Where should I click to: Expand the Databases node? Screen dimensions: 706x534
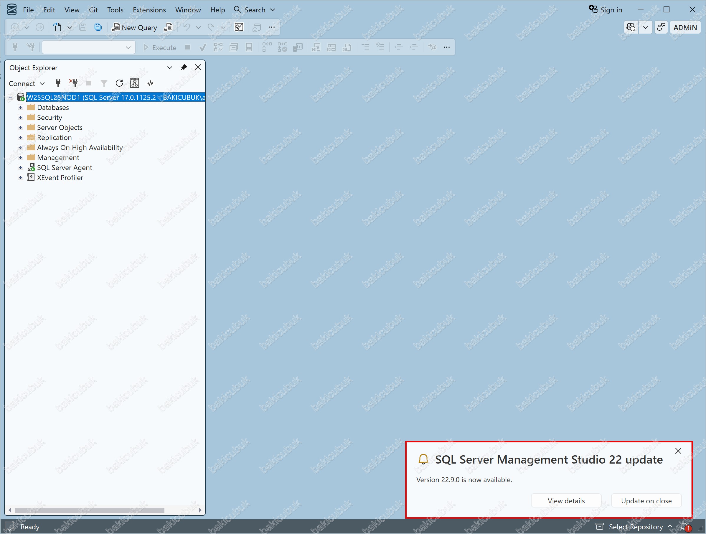(20, 107)
